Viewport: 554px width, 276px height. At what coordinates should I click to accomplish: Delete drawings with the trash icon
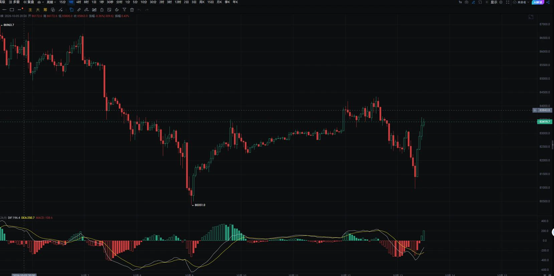132,10
